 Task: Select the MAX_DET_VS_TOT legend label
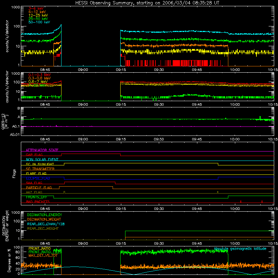(43, 255)
